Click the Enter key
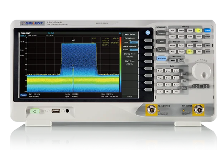 184,88
